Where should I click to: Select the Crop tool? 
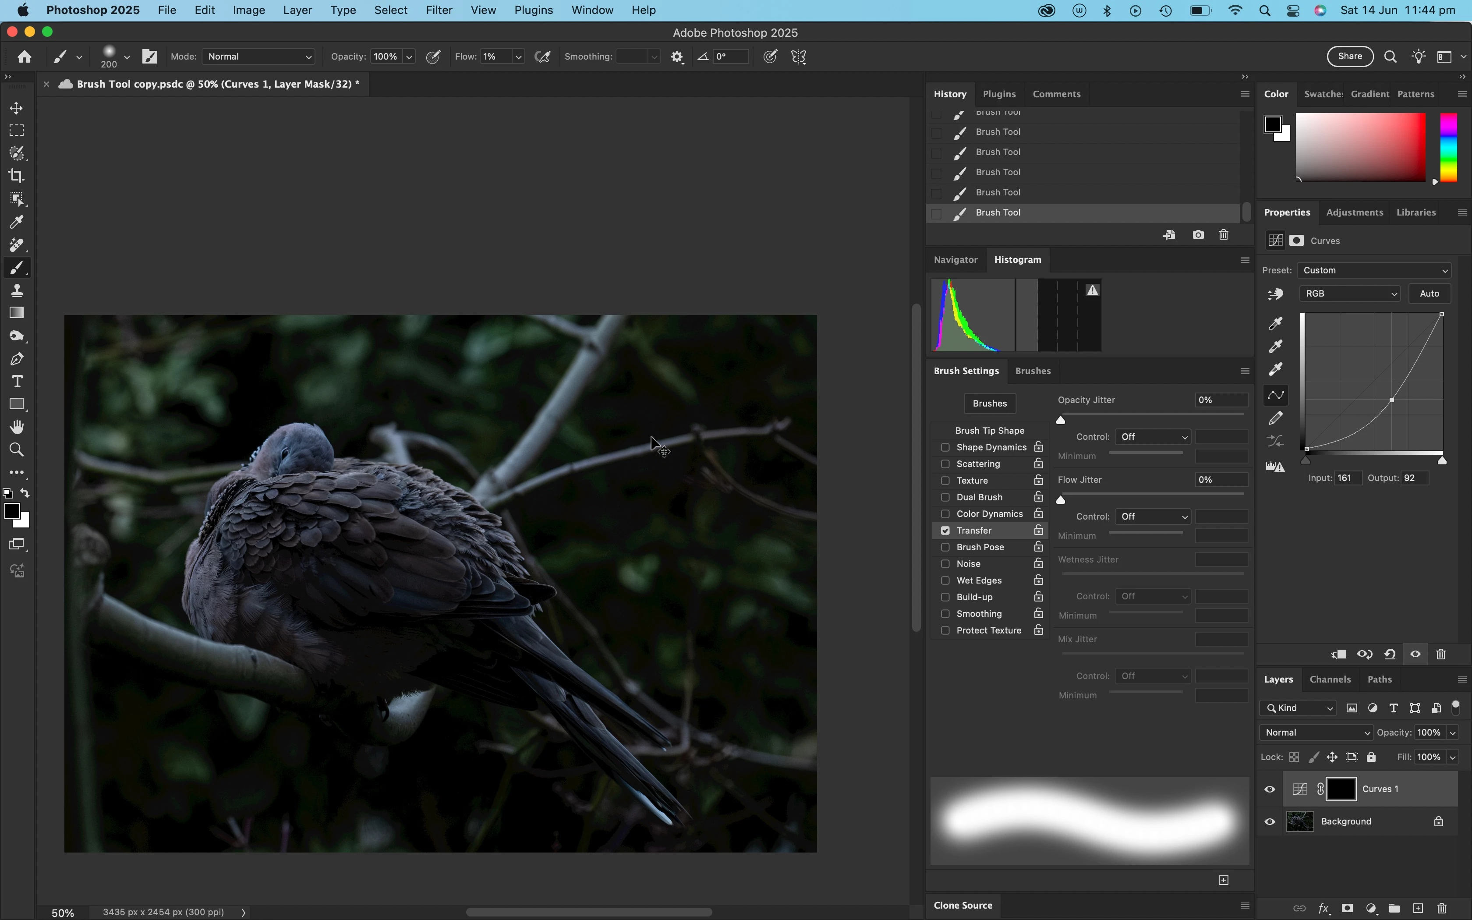16,176
